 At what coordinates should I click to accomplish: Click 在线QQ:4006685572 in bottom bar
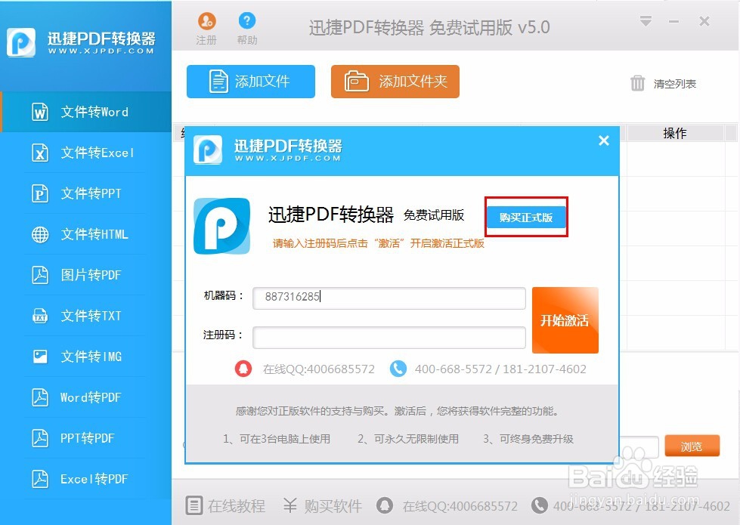coord(460,506)
